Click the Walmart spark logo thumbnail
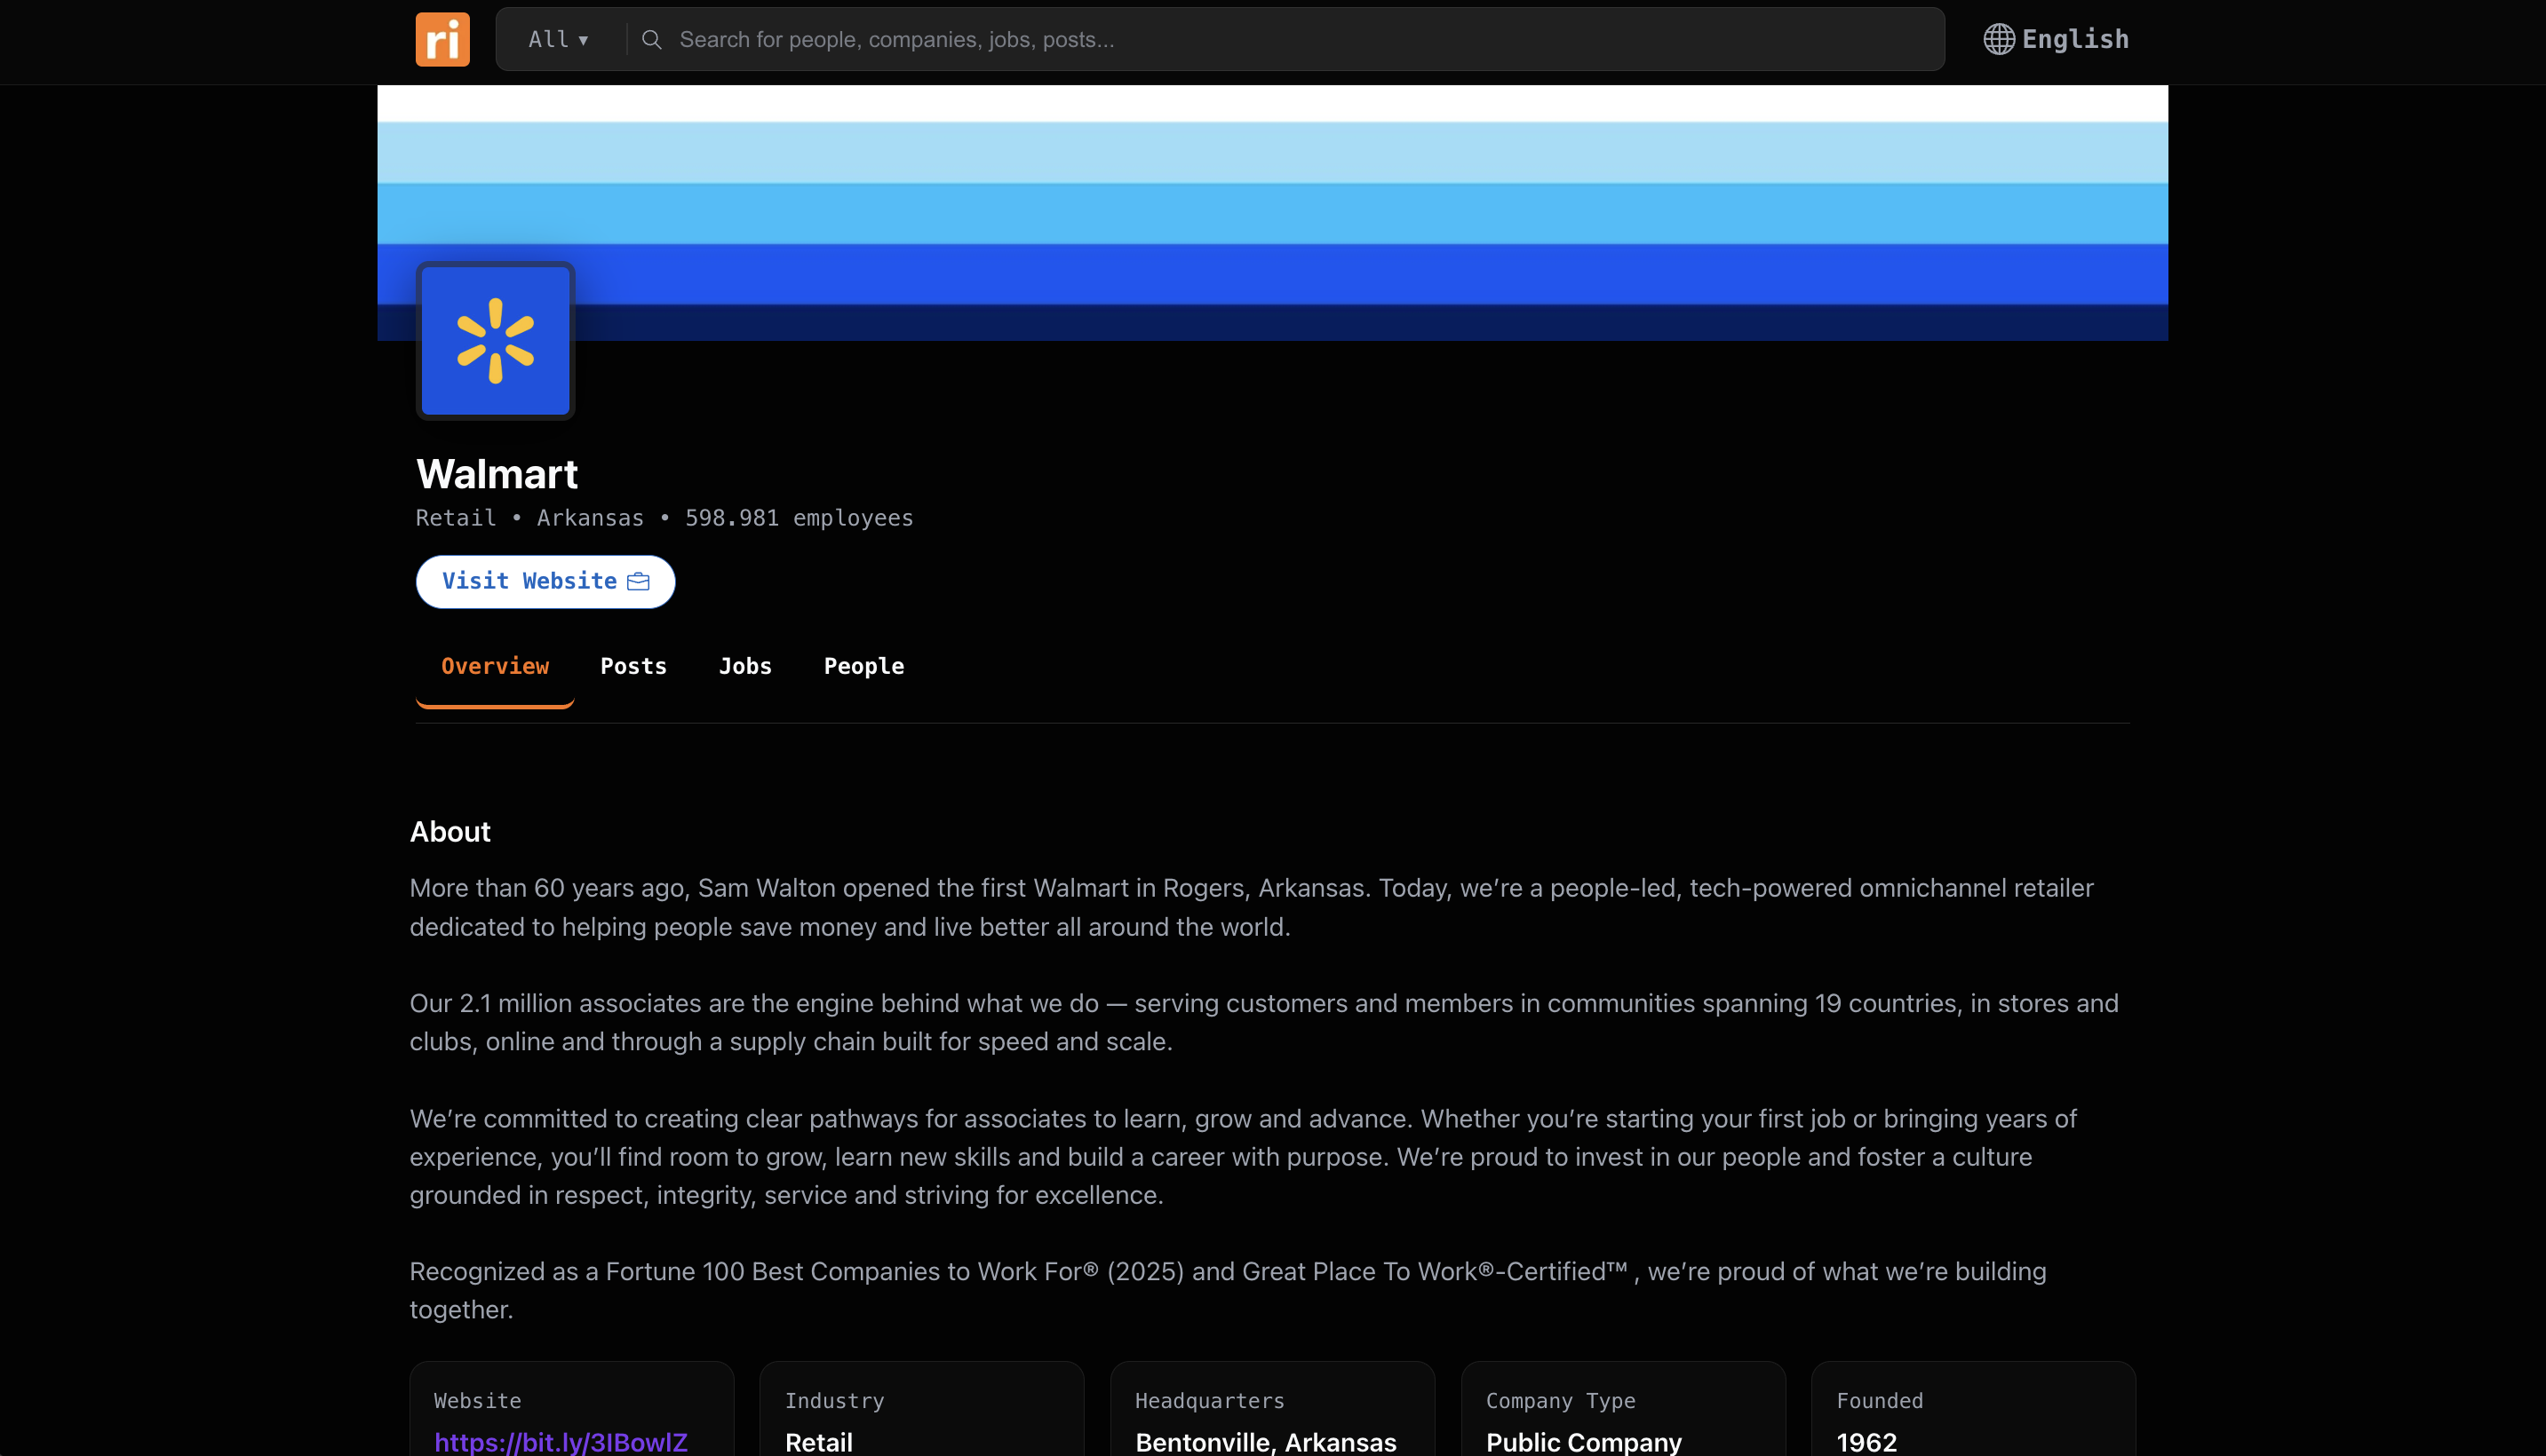2546x1456 pixels. 495,341
